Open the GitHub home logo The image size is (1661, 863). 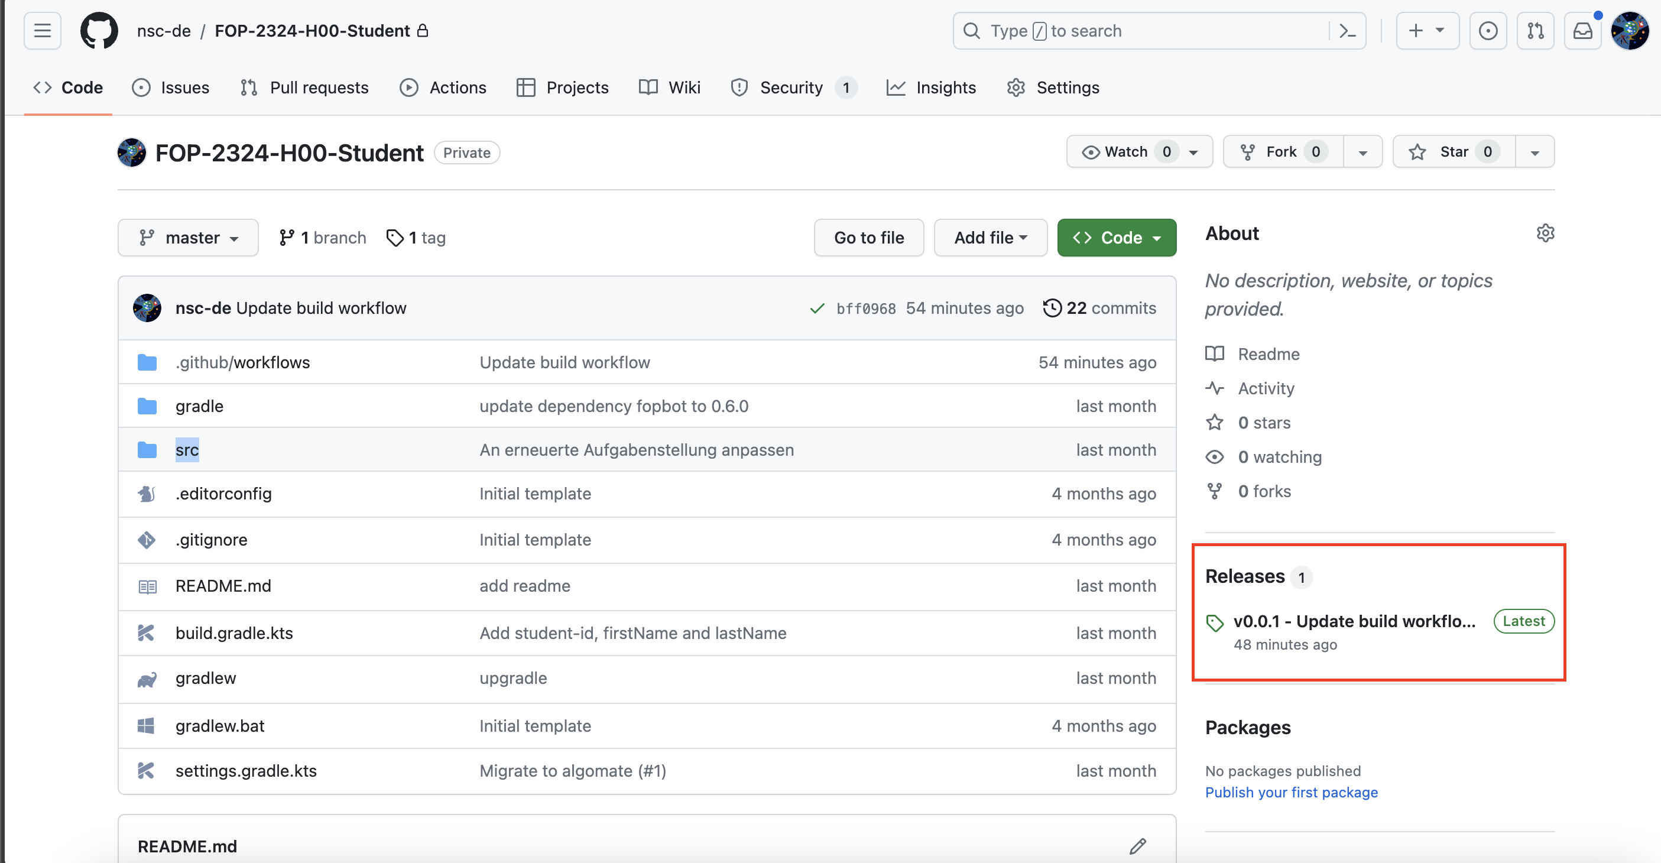click(99, 30)
